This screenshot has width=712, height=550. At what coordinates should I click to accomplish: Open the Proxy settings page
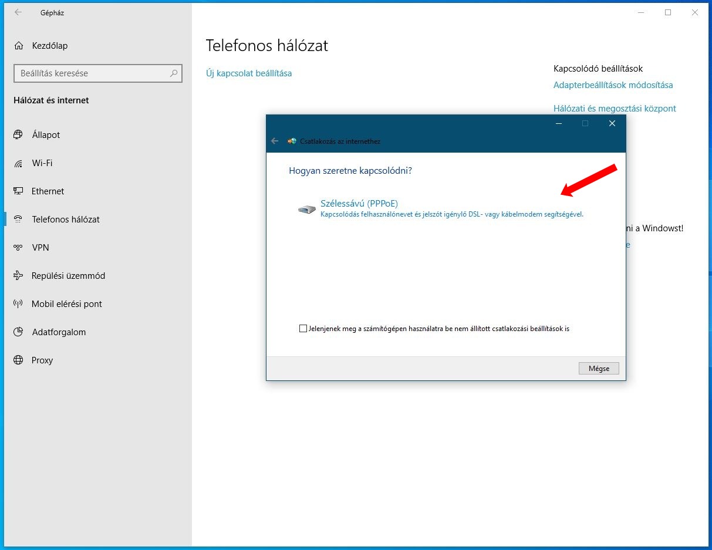click(x=42, y=360)
